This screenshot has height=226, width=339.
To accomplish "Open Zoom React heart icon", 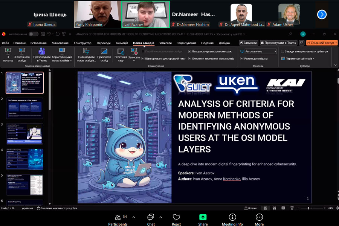I will (176, 218).
